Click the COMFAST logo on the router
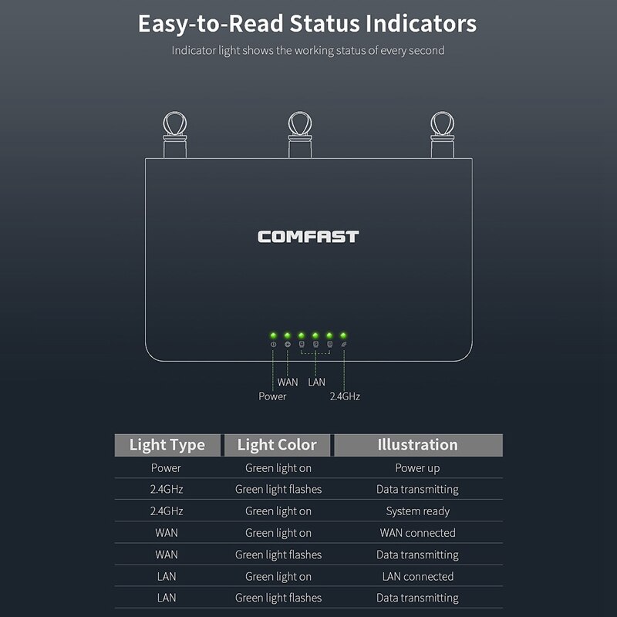This screenshot has width=617, height=617. coord(308,237)
